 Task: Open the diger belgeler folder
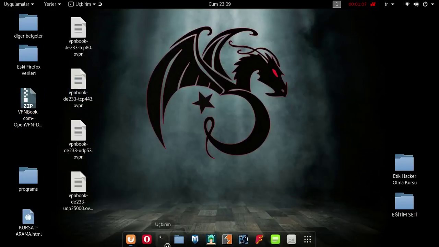tap(28, 26)
